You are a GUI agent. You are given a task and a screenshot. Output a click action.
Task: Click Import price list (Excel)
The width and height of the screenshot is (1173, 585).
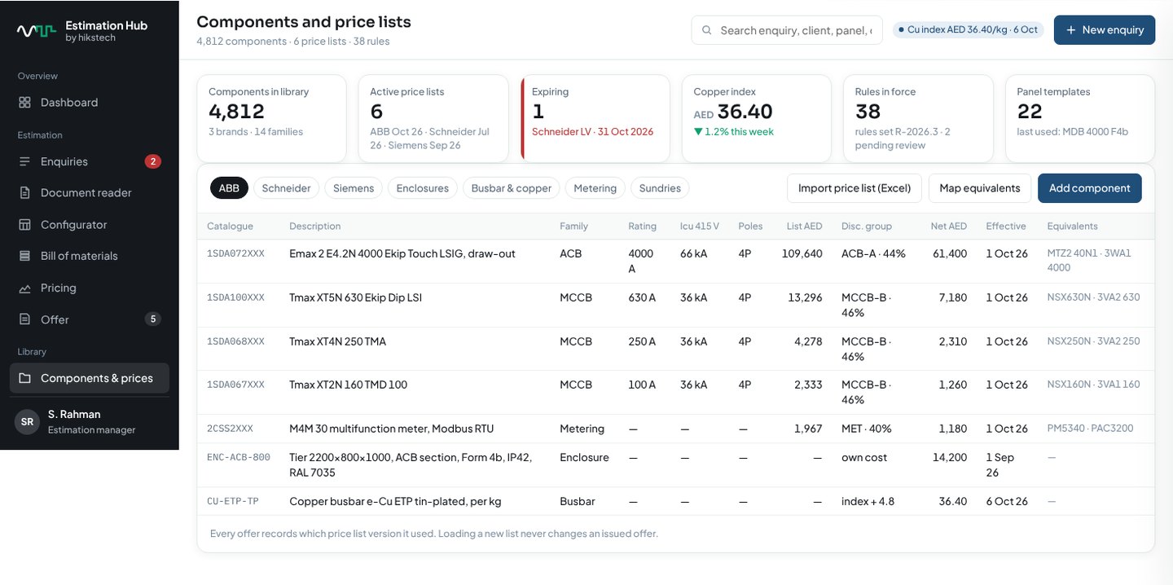[854, 188]
